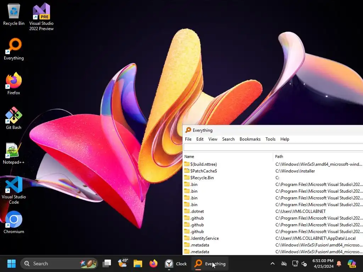
Task: Launch Visual Studio 2022 Preview shortcut
Action: [x=41, y=17]
